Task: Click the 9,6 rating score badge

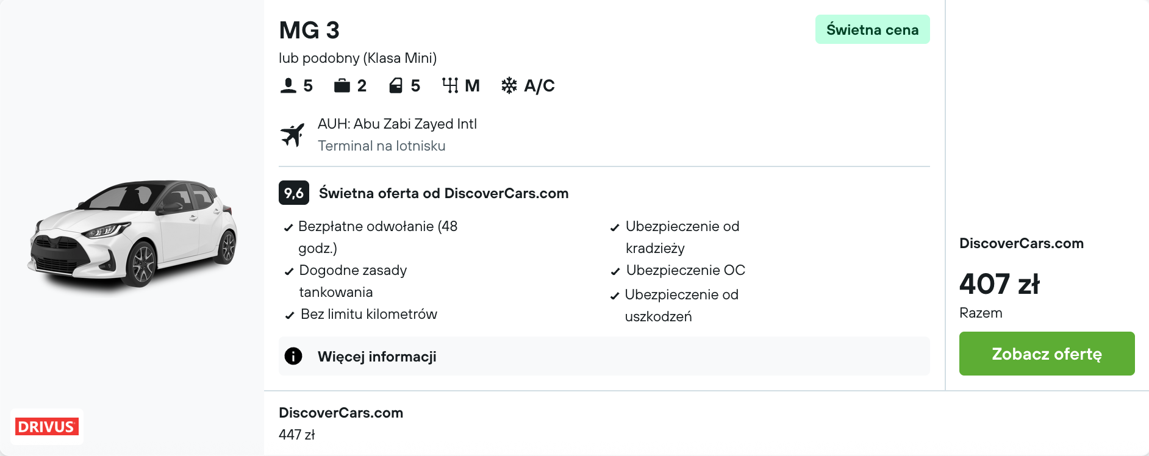Action: point(294,193)
